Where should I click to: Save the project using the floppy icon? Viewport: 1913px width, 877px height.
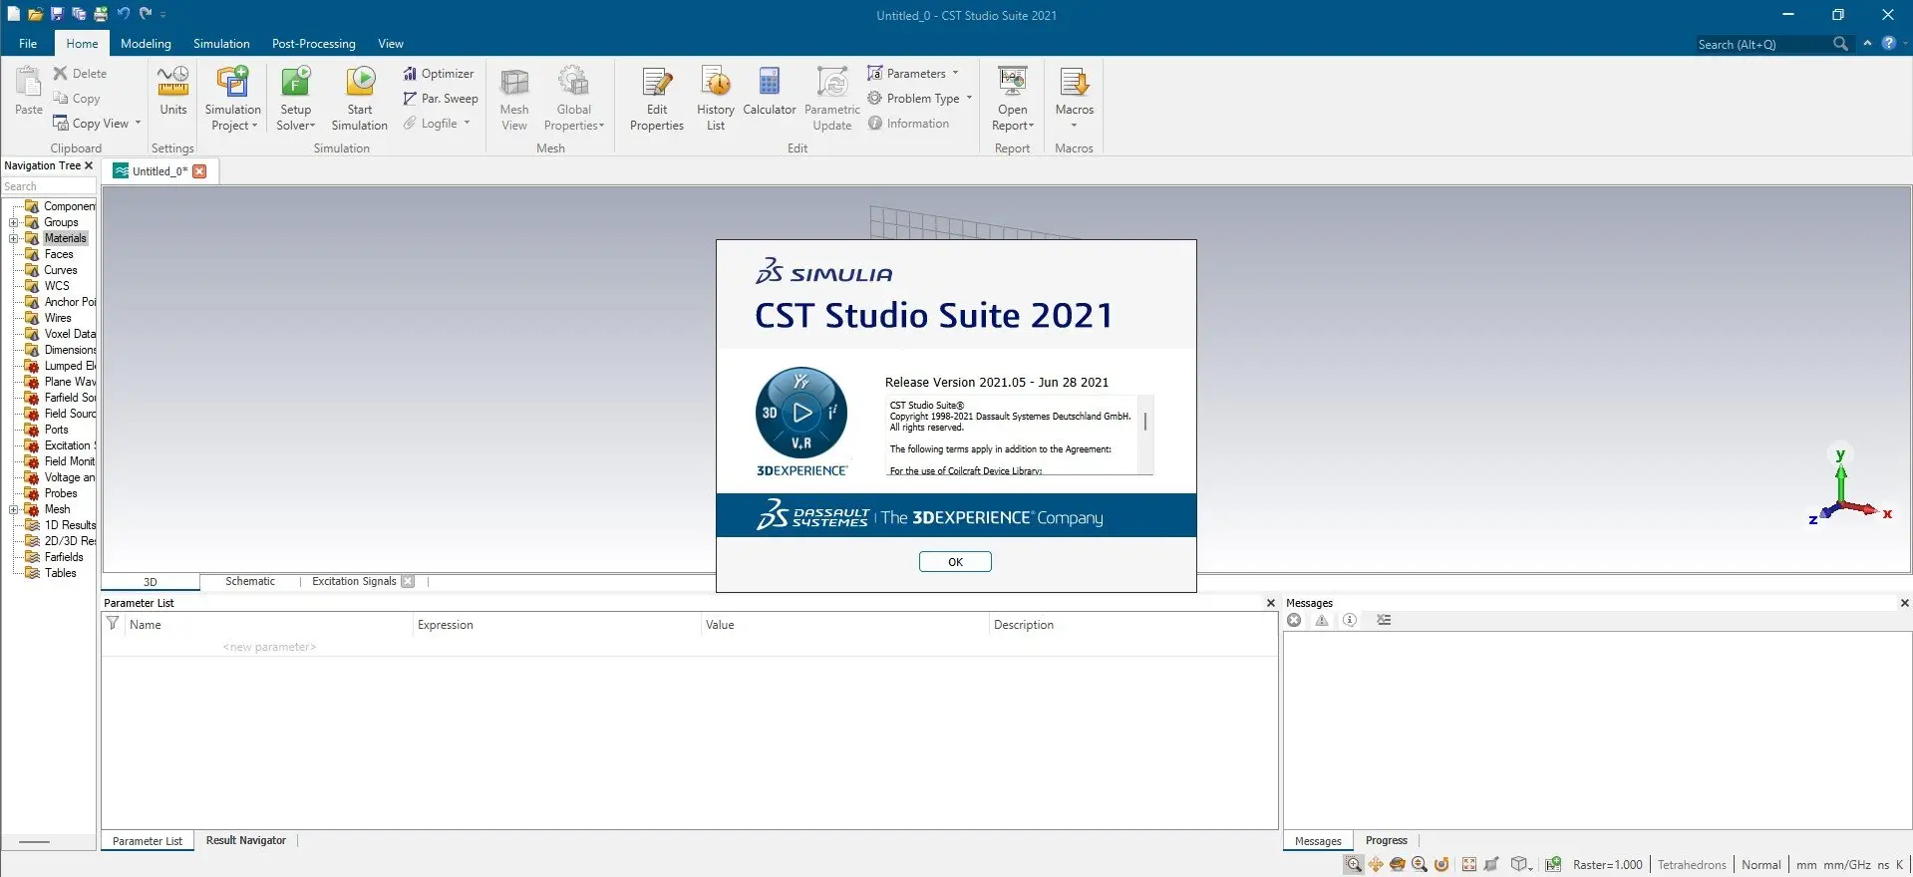pos(57,14)
